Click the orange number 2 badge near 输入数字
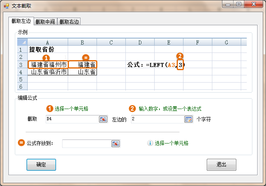The width and height of the screenshot is (266, 186). [132, 109]
